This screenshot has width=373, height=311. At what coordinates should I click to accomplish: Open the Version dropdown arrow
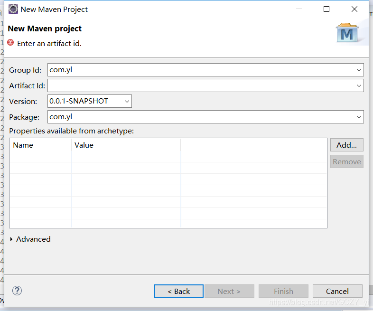(127, 101)
